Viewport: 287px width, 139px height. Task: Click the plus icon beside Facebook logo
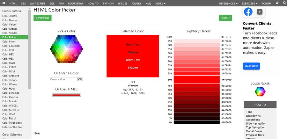click(260, 12)
